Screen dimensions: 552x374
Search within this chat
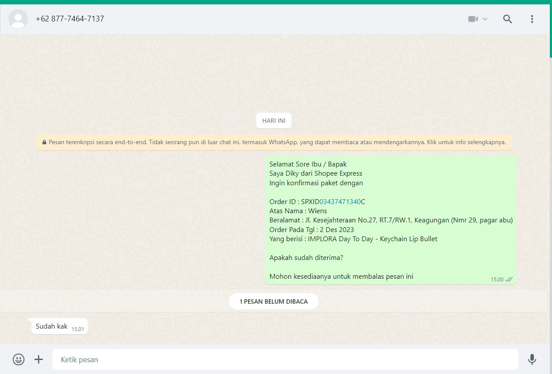click(507, 19)
